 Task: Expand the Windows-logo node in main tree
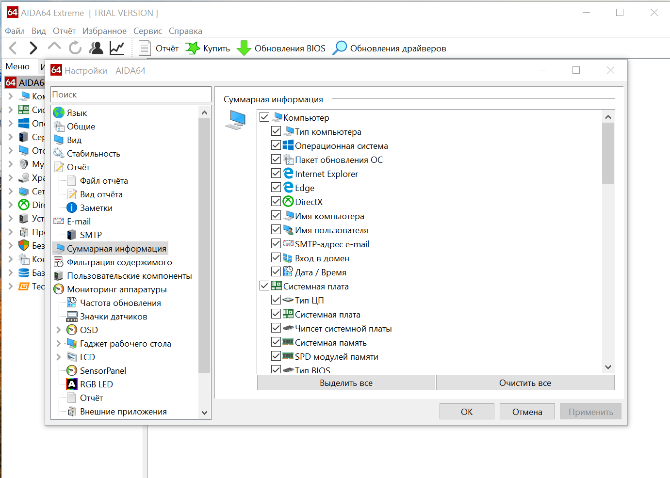(x=10, y=123)
